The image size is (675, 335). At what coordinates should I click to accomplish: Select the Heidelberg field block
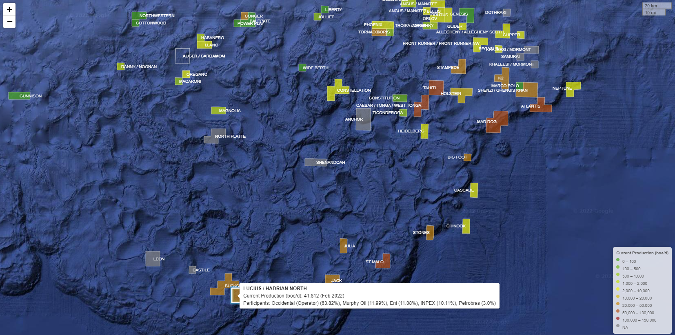[424, 131]
